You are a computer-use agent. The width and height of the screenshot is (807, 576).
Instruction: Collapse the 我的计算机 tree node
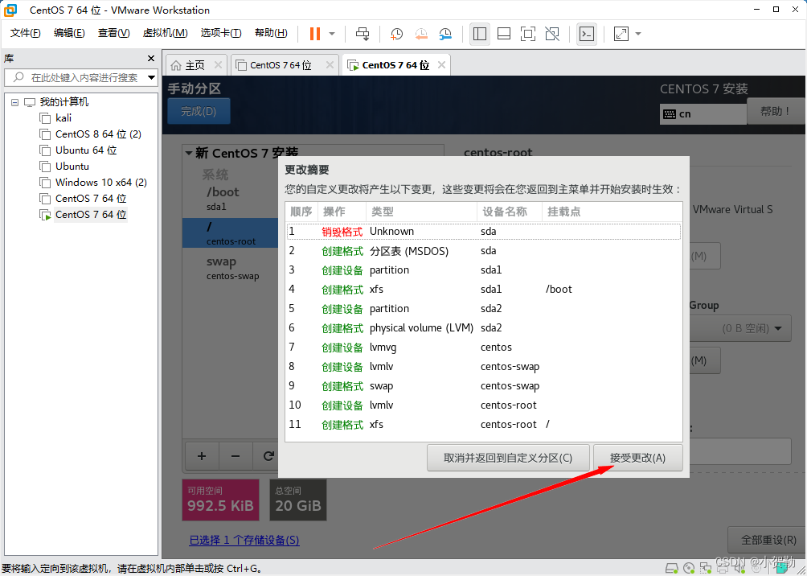tap(15, 102)
